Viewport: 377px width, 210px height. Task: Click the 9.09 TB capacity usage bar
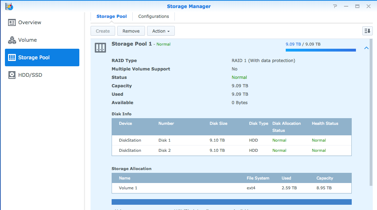[320, 50]
